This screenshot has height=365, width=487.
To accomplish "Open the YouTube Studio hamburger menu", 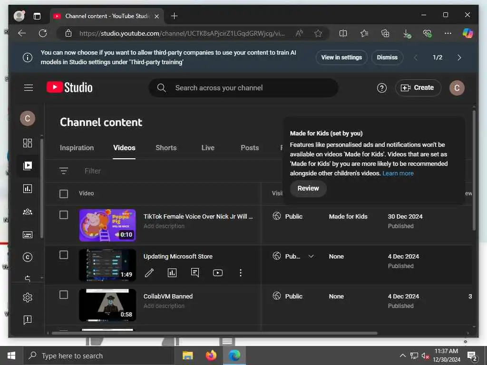I will pyautogui.click(x=28, y=88).
